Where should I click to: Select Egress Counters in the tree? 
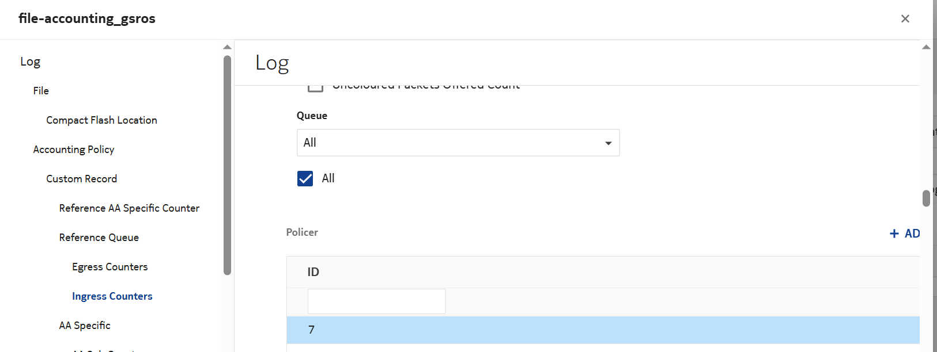tap(110, 267)
